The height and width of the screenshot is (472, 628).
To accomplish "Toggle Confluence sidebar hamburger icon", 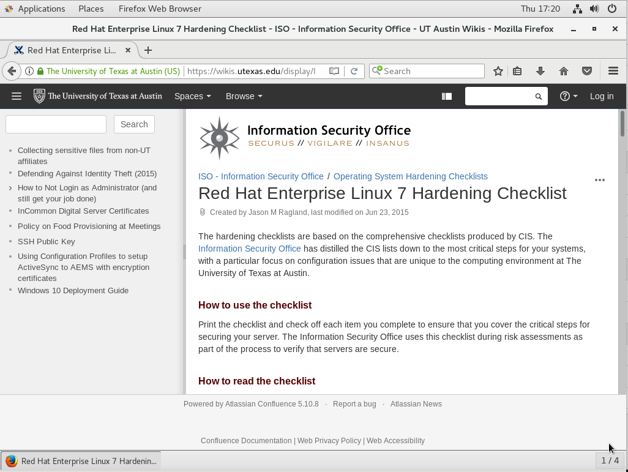I will click(17, 96).
